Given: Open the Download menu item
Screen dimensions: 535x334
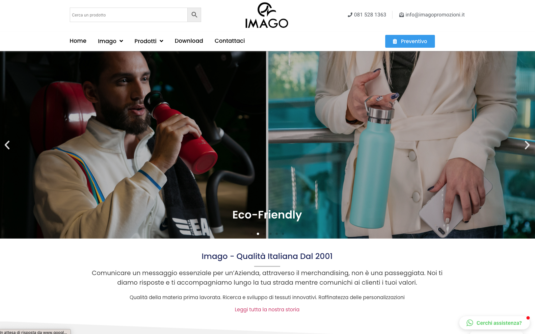Looking at the screenshot, I should pyautogui.click(x=189, y=41).
